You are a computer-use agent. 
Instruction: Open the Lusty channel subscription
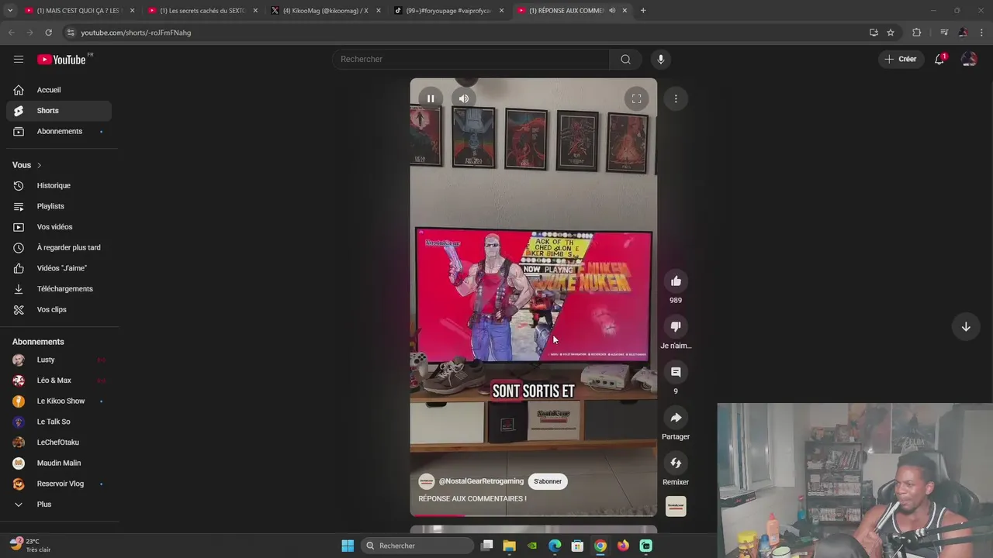[59, 360]
